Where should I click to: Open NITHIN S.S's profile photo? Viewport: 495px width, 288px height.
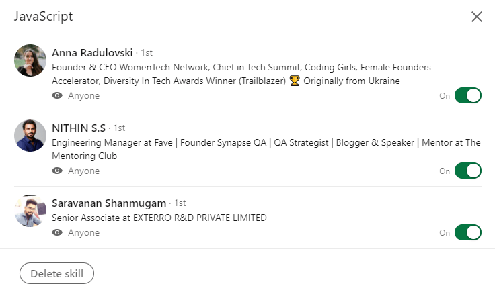pos(30,136)
